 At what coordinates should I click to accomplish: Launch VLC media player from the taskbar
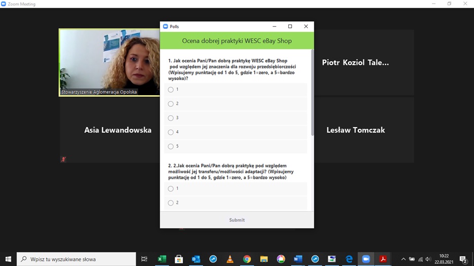[x=230, y=259]
